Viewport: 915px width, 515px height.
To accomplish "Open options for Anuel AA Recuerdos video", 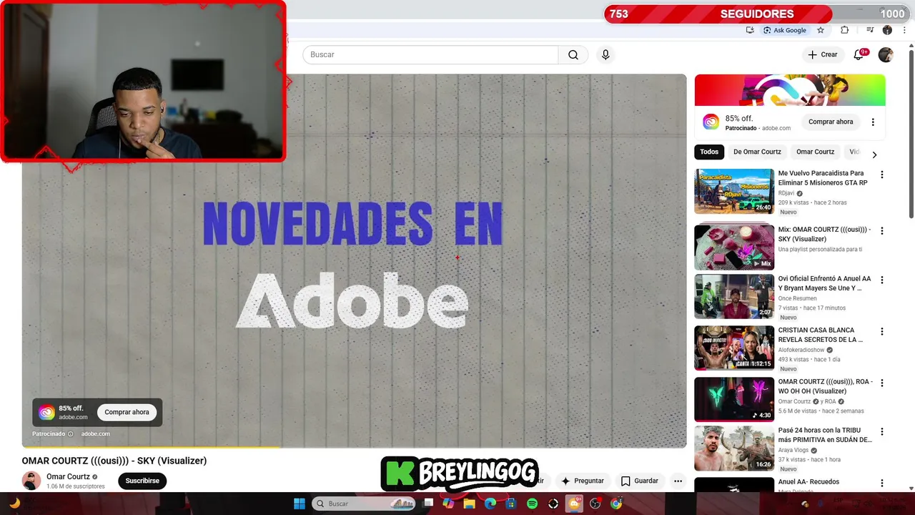I will point(882,484).
